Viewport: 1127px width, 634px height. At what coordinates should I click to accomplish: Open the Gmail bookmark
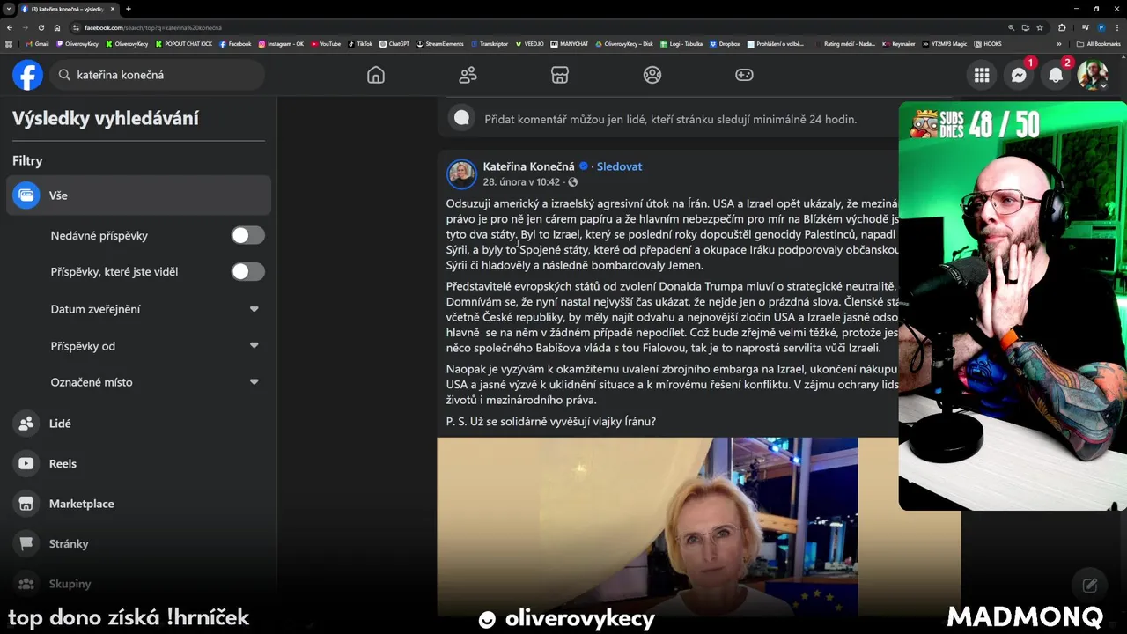coord(37,44)
